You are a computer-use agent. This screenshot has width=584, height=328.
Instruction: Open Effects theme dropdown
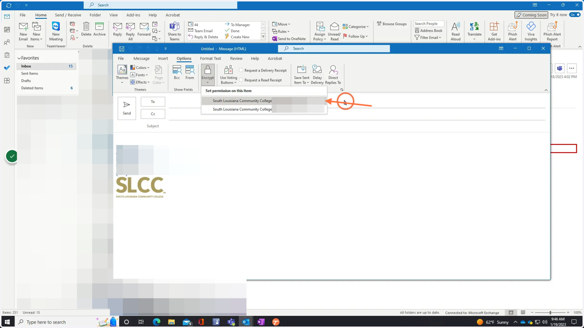(140, 82)
